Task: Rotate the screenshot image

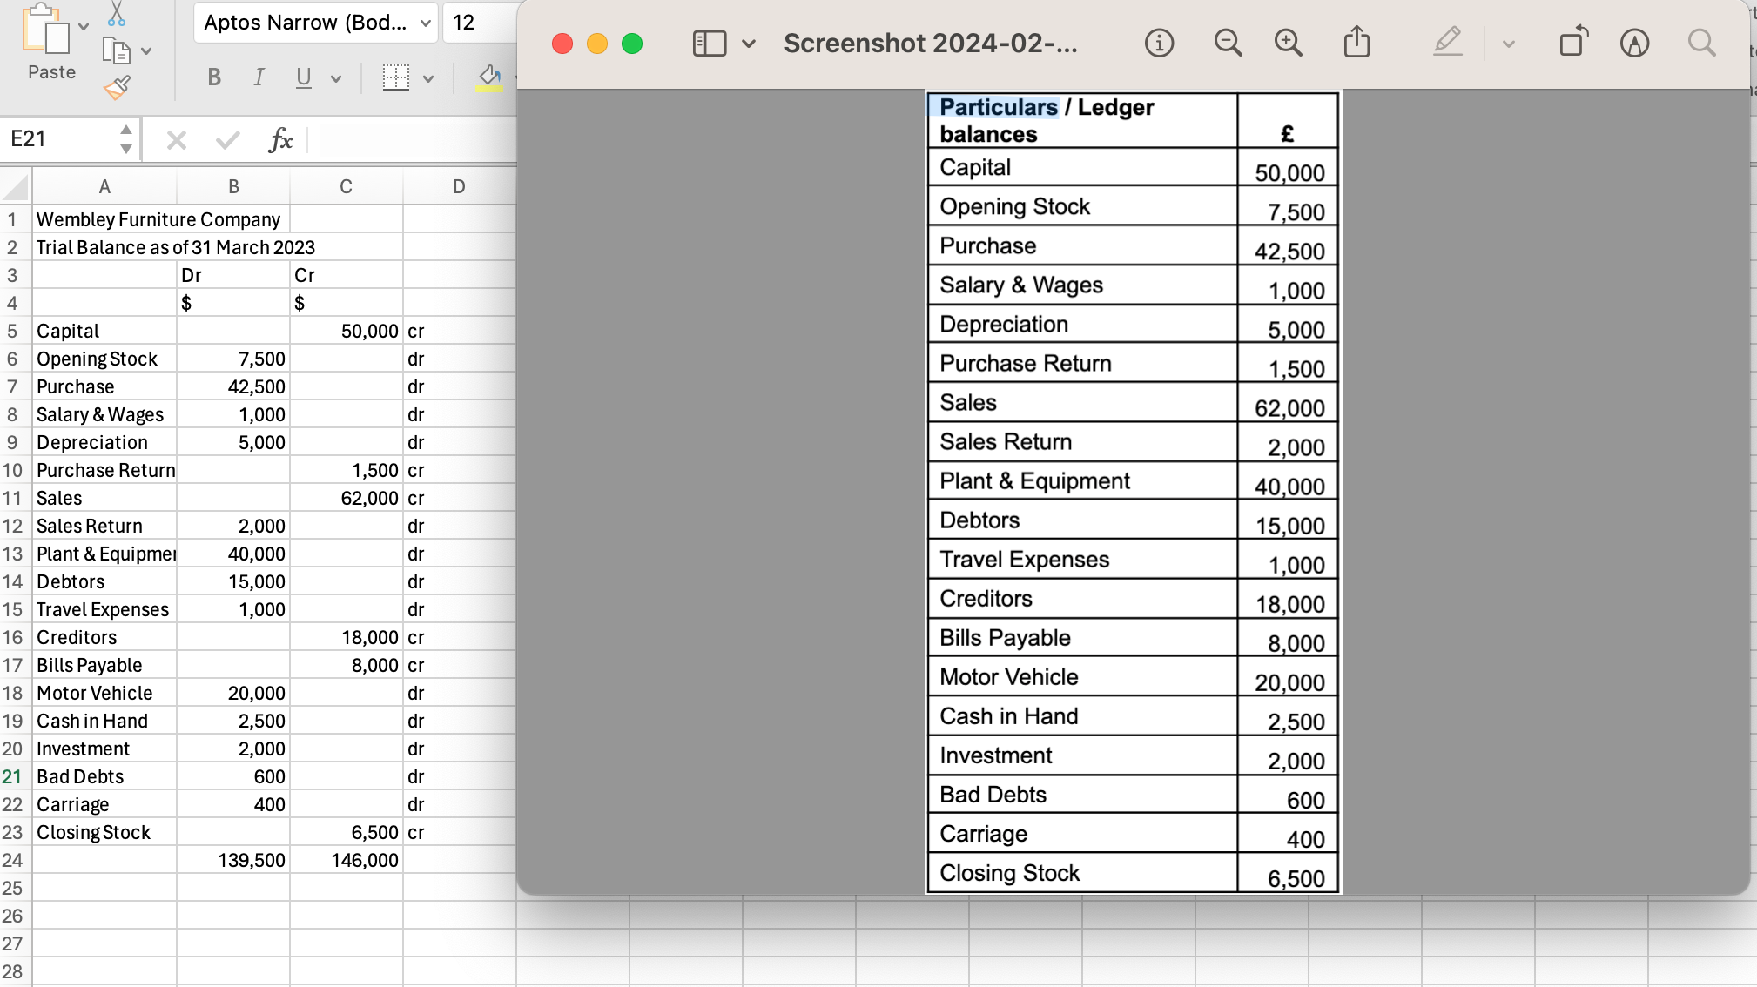Action: (x=1572, y=42)
